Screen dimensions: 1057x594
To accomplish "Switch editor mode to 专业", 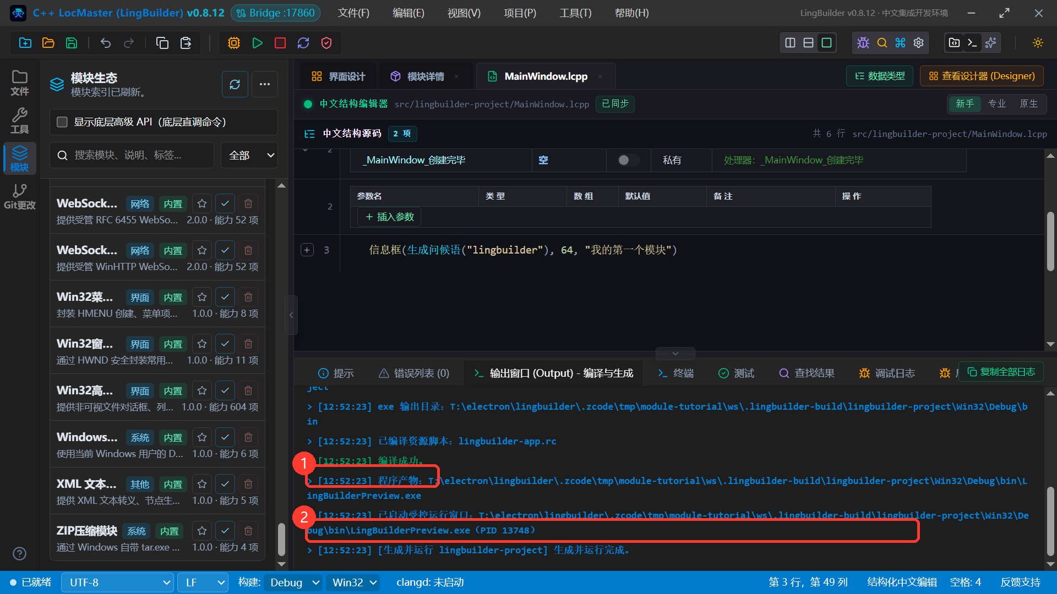I will (997, 104).
